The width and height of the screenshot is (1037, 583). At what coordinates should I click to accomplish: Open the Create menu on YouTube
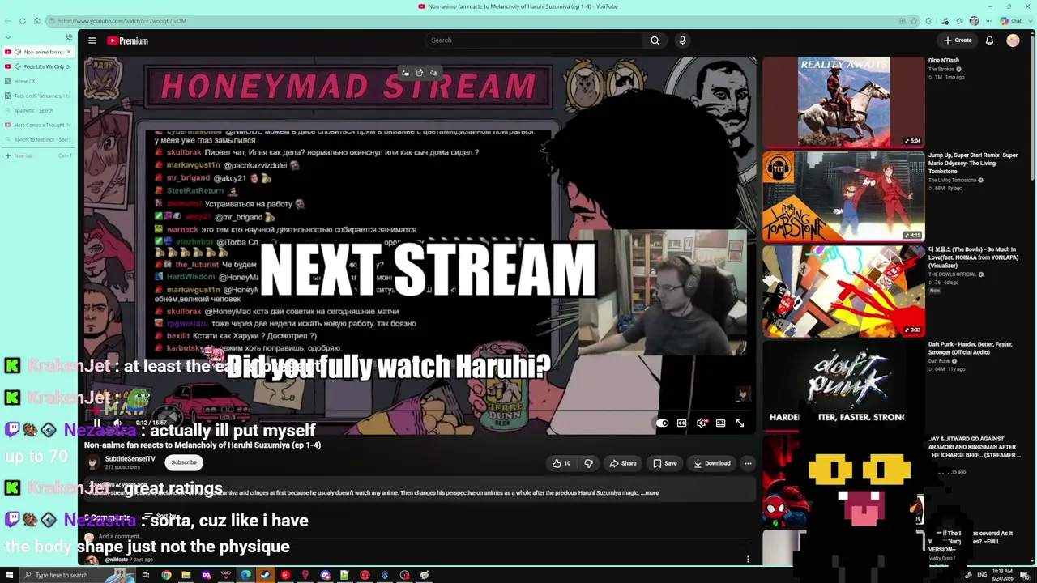pos(958,40)
